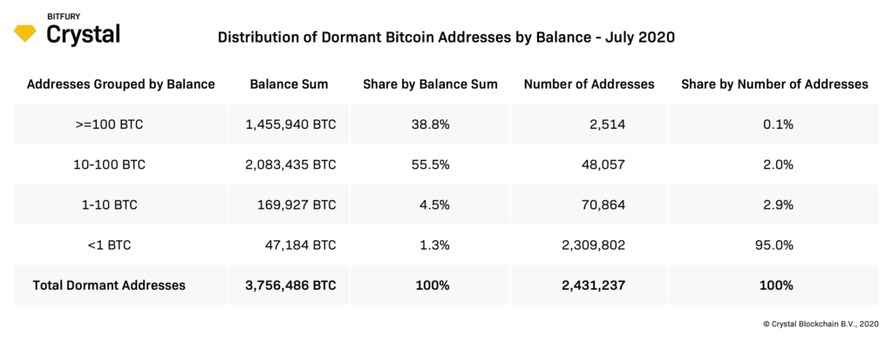893x342 pixels.
Task: Click the 1,455,940 BTC balance cell
Action: pos(290,124)
